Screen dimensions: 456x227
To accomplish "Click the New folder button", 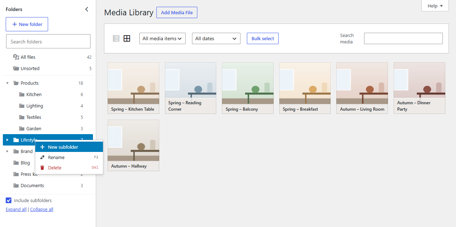I will tap(27, 24).
